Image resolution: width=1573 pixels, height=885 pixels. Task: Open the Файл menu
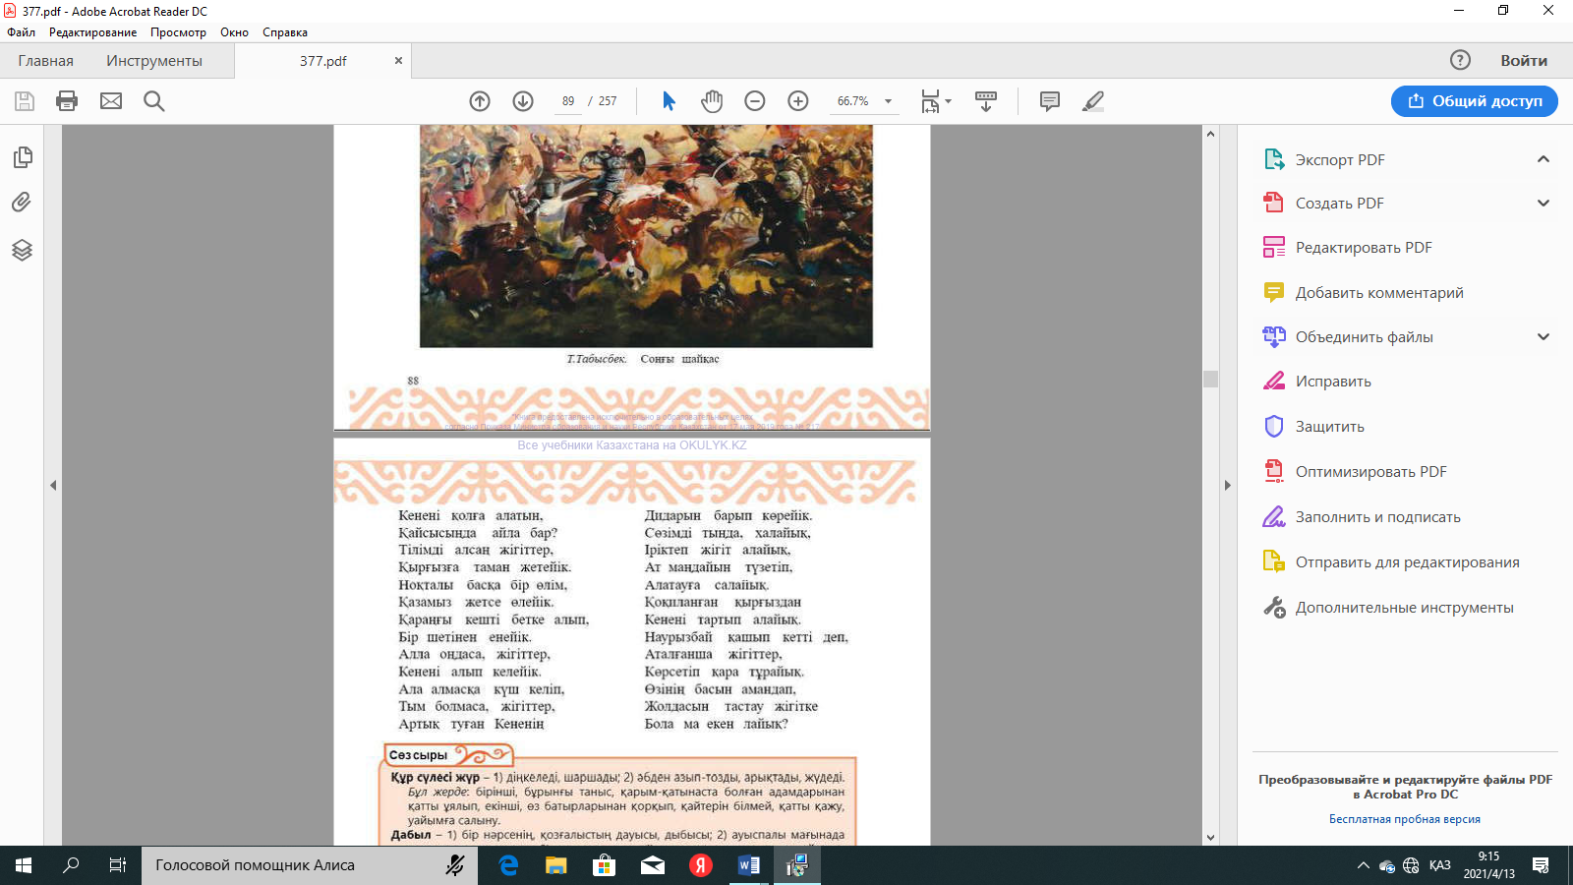pos(21,32)
